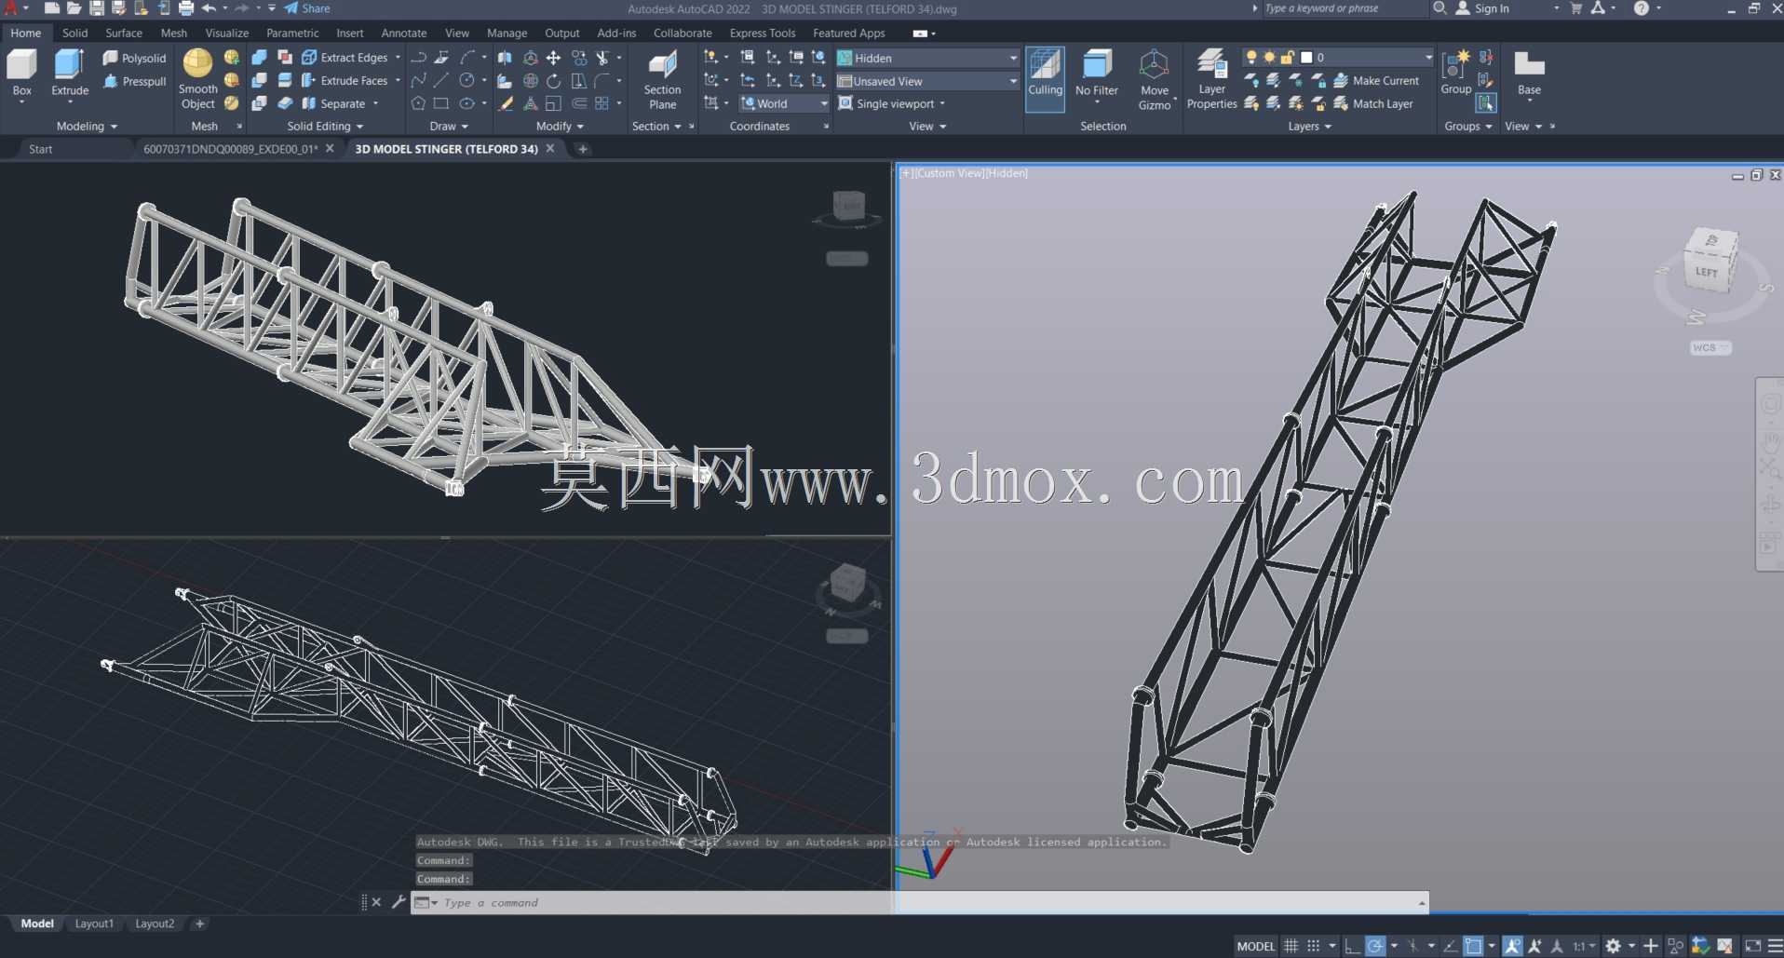Go to the Annotate ribbon tab
This screenshot has width=1784, height=958.
[404, 33]
